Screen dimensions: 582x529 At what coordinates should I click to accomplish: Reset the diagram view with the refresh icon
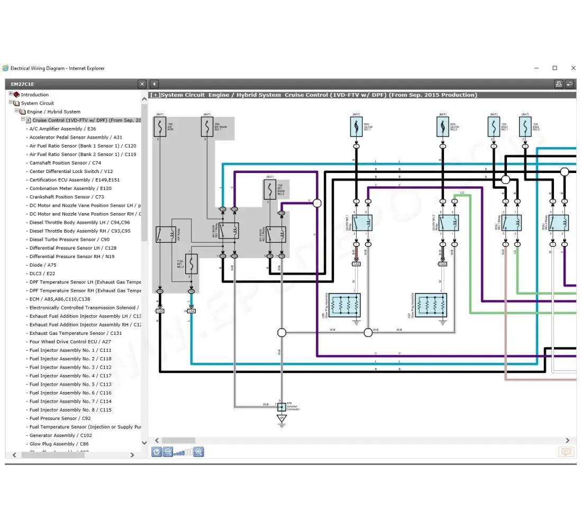coord(157,452)
